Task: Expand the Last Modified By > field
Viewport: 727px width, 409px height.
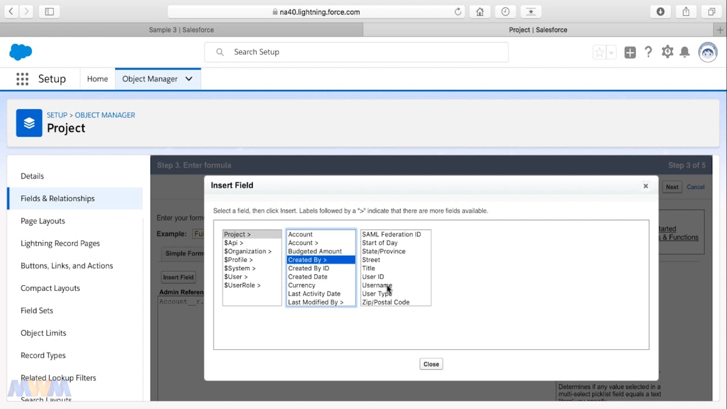Action: pyautogui.click(x=316, y=302)
